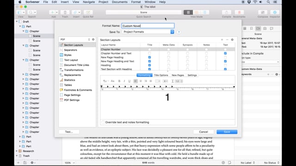Remove section layout with minus icon
The image size is (296, 166).
227,40
